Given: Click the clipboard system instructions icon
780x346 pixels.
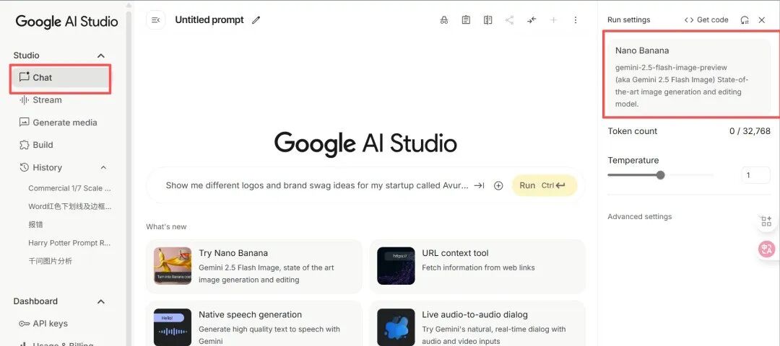Looking at the screenshot, I should tap(466, 20).
